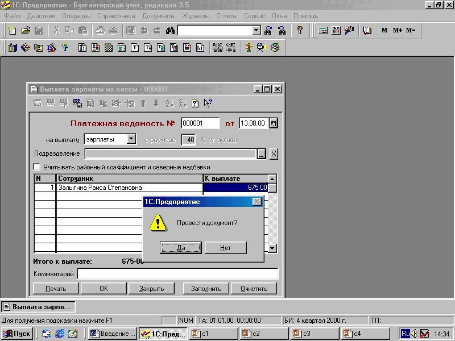Screen dimensions: 455x341
Task: Click the Комментарий input field
Action: (177, 274)
